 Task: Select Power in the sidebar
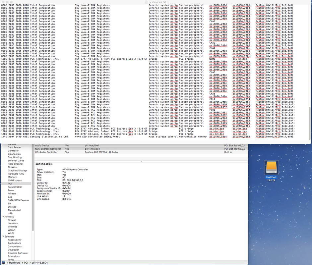click(x=11, y=190)
